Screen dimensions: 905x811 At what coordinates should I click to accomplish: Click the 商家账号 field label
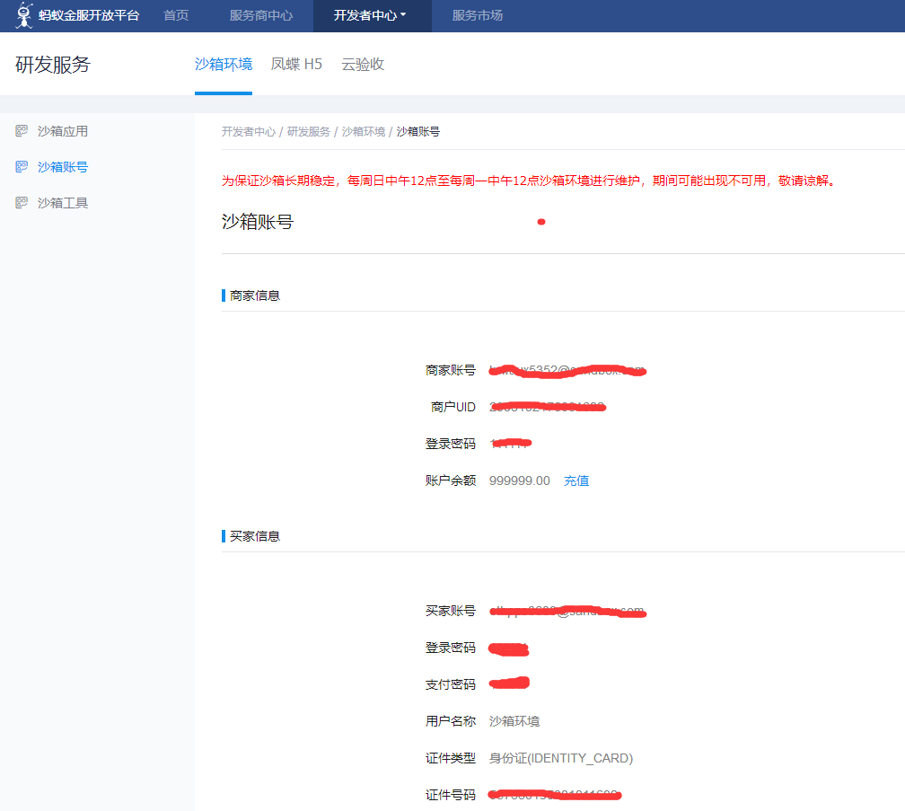[451, 370]
